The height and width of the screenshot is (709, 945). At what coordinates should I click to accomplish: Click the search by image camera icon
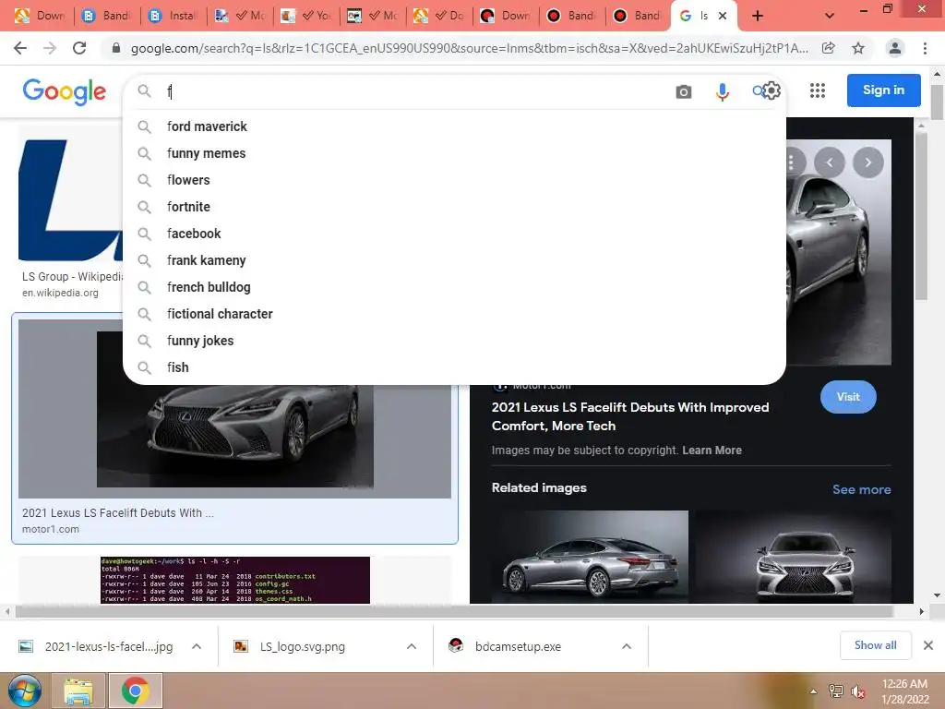(x=684, y=91)
